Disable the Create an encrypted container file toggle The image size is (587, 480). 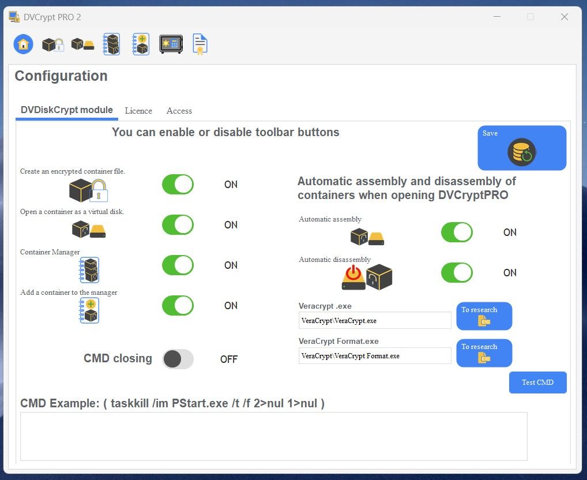(178, 185)
